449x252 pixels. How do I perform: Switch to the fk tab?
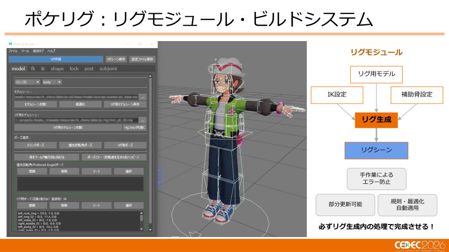(33, 69)
